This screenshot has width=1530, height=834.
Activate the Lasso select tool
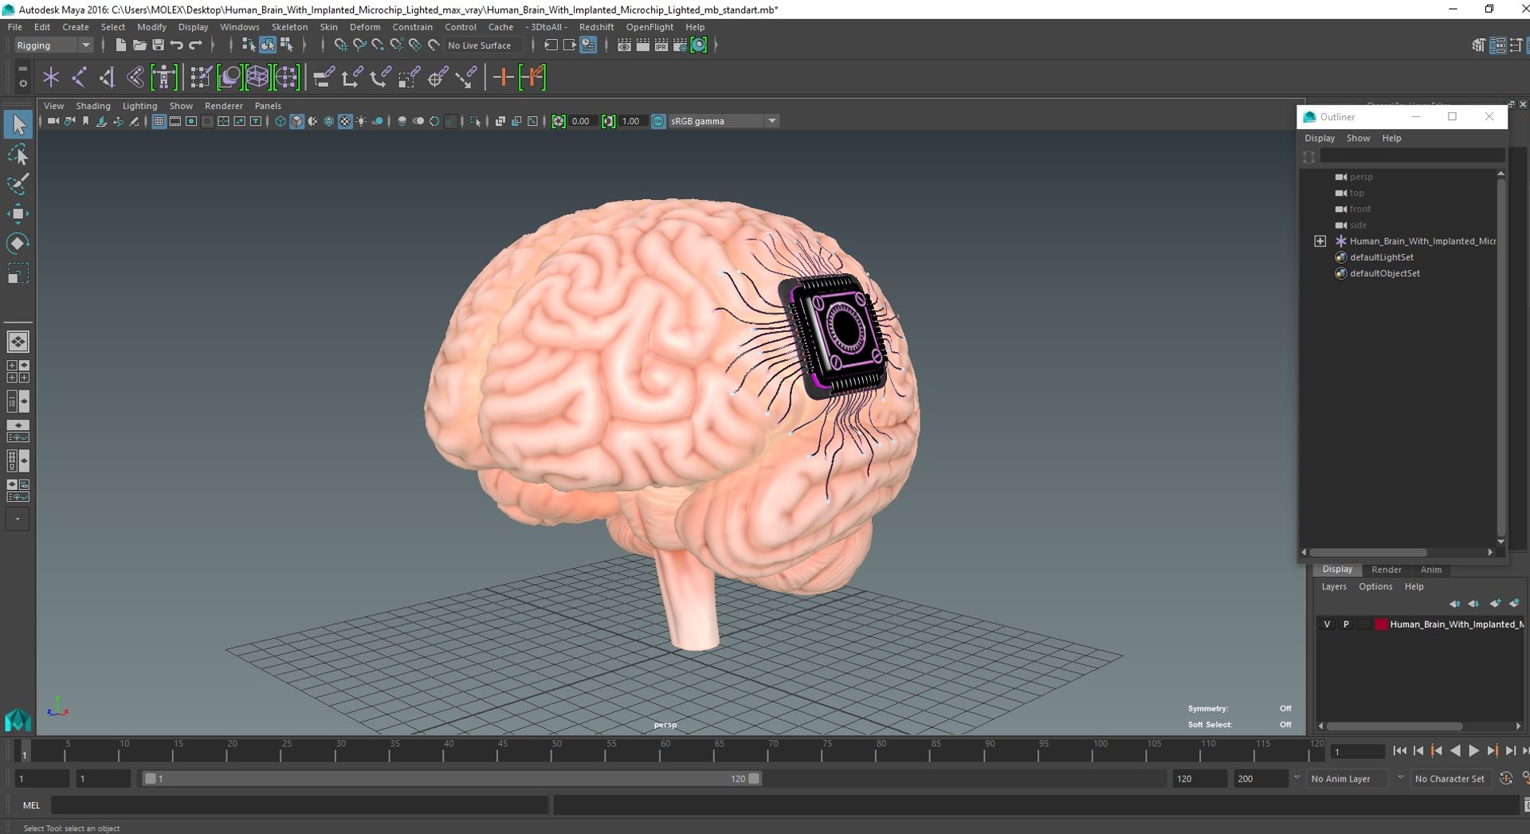tap(18, 155)
